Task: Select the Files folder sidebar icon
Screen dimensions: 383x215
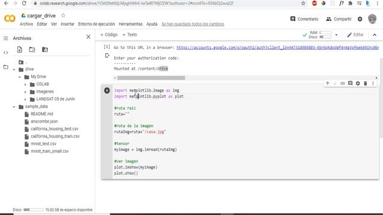Action: (x=5, y=67)
